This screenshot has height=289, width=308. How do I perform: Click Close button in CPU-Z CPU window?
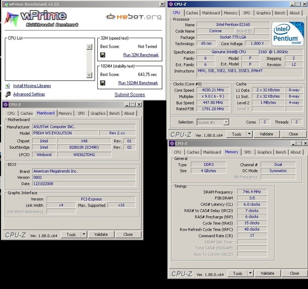(x=293, y=134)
